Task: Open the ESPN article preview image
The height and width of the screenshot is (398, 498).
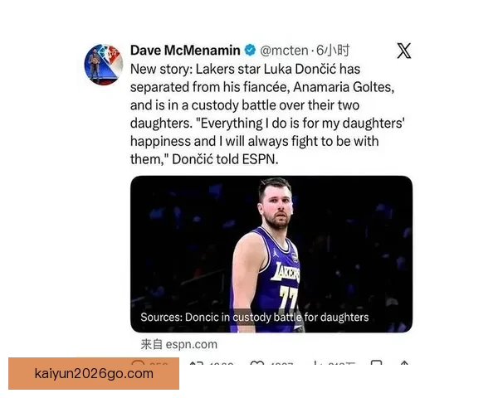Action: (x=271, y=254)
